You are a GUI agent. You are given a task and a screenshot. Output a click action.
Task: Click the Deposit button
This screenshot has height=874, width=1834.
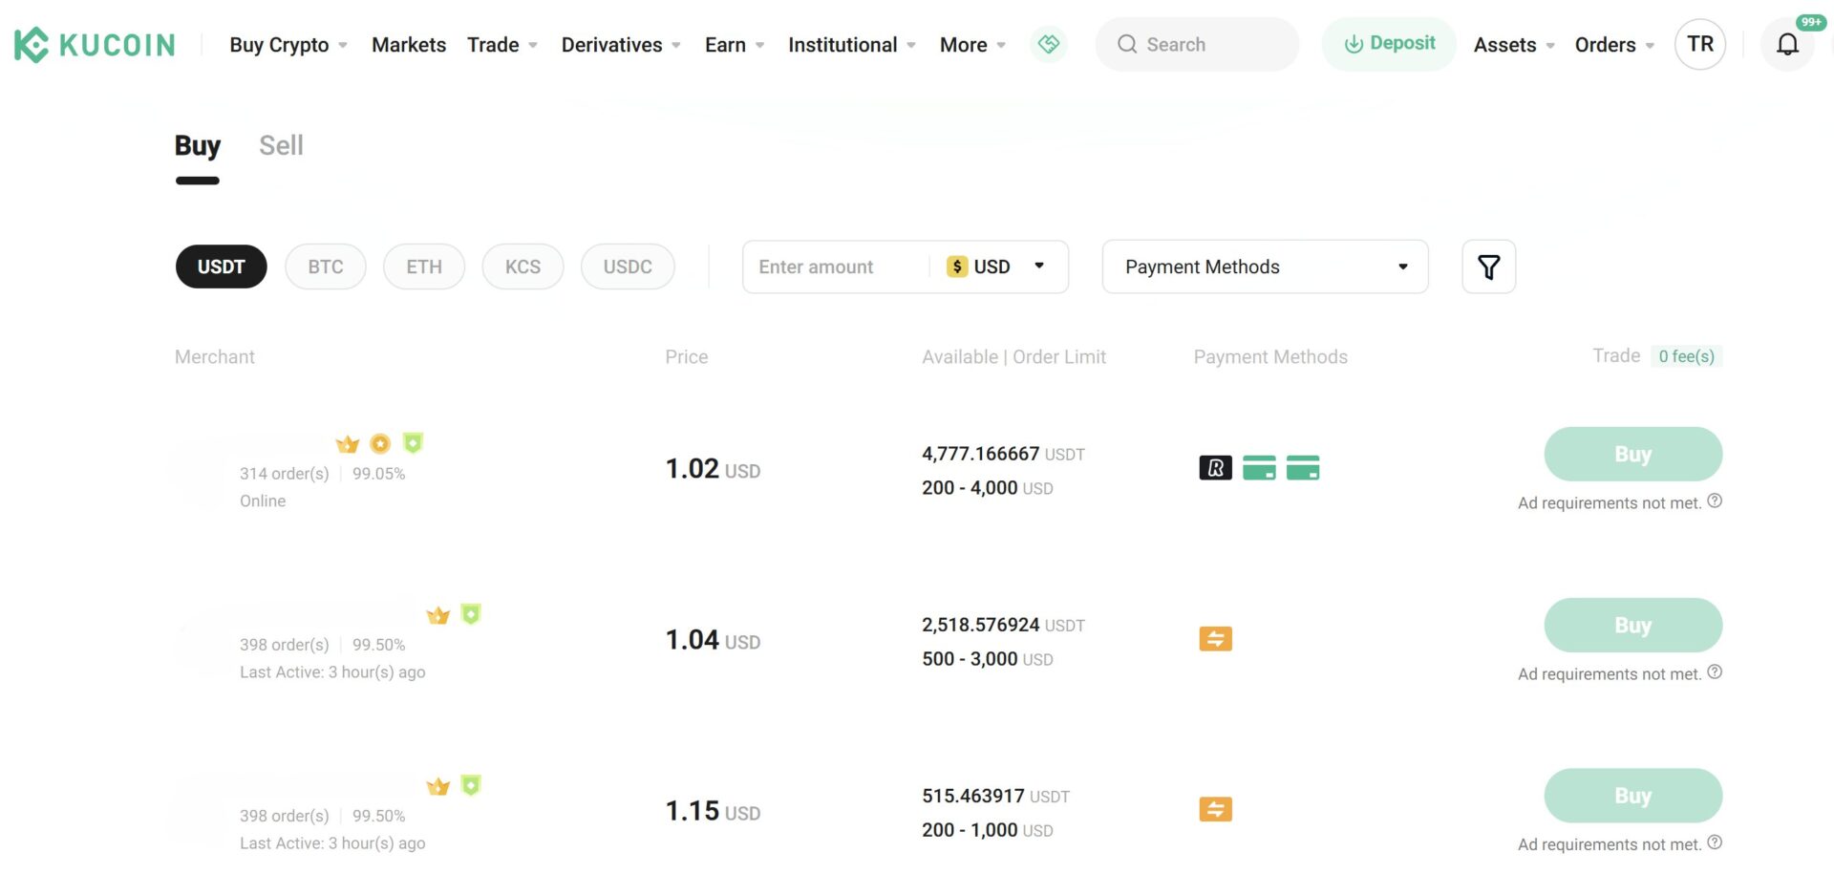(1388, 44)
